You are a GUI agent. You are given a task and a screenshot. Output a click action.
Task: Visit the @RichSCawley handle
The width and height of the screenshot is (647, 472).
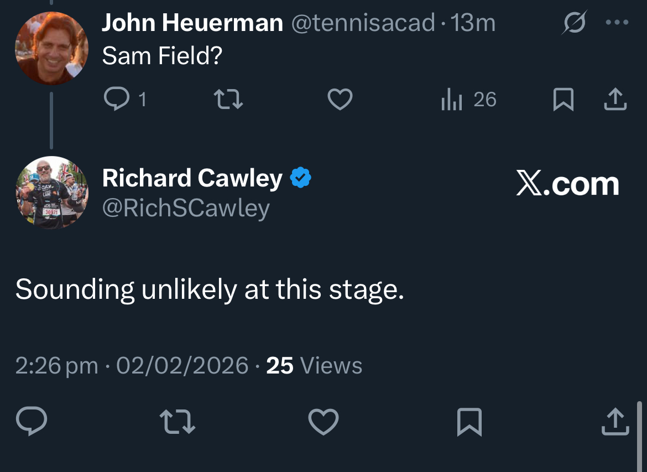pos(186,208)
